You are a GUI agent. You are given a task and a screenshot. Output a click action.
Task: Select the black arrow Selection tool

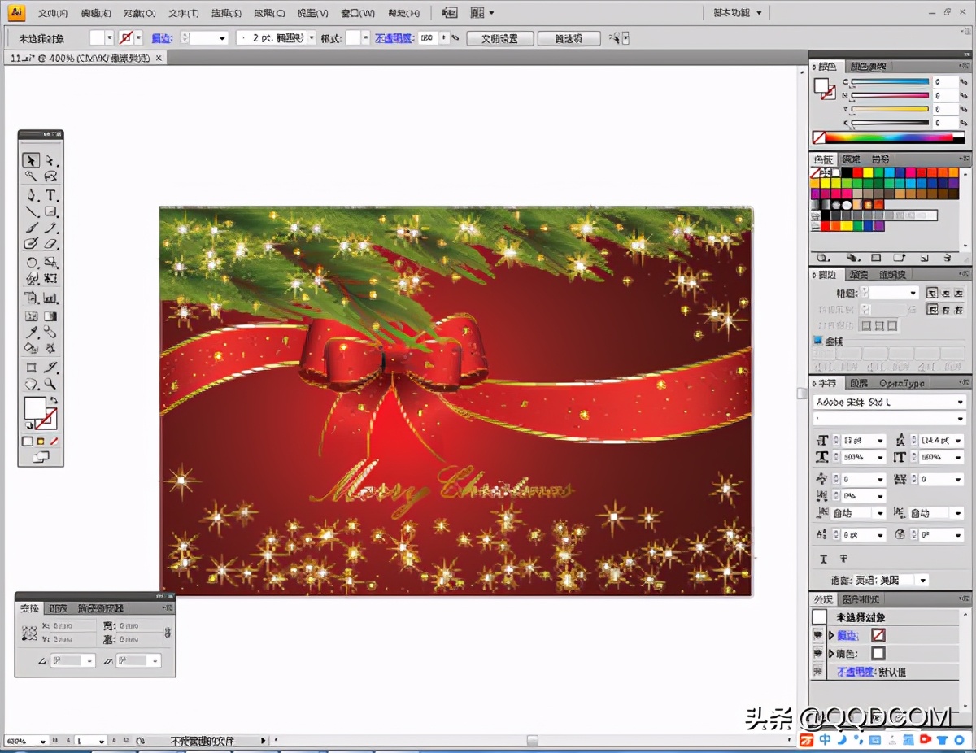click(x=31, y=160)
